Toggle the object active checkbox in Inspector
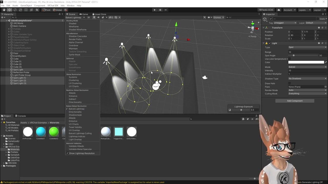The height and width of the screenshot is (184, 328). pos(271,19)
